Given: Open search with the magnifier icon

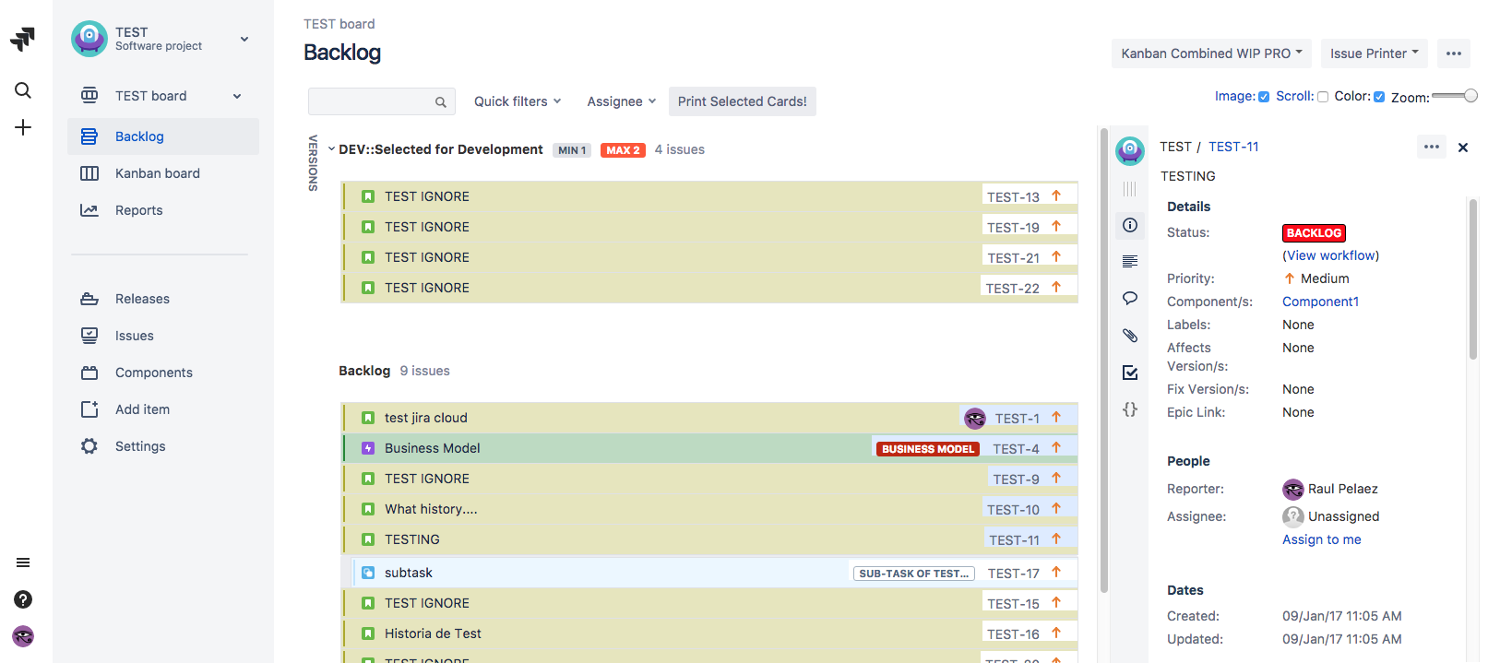Looking at the screenshot, I should pyautogui.click(x=23, y=90).
